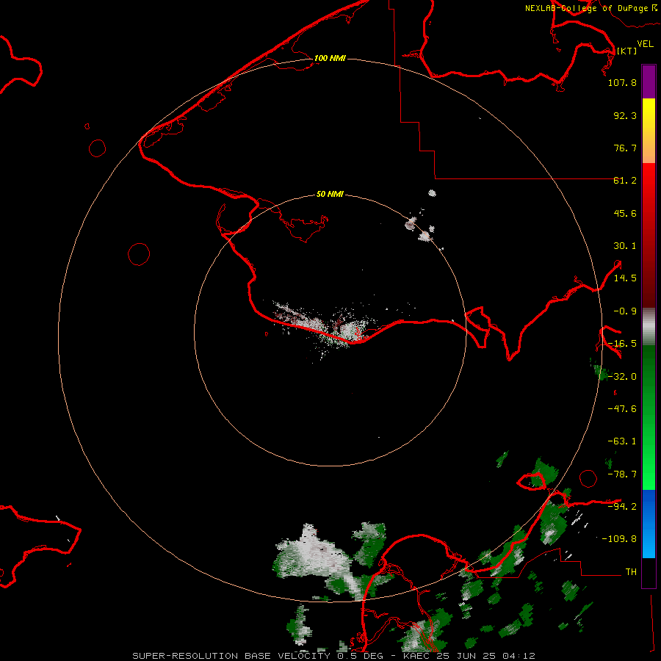This screenshot has width=661, height=661.
Task: Click the -78.7 velocity scale value
Action: 622,474
